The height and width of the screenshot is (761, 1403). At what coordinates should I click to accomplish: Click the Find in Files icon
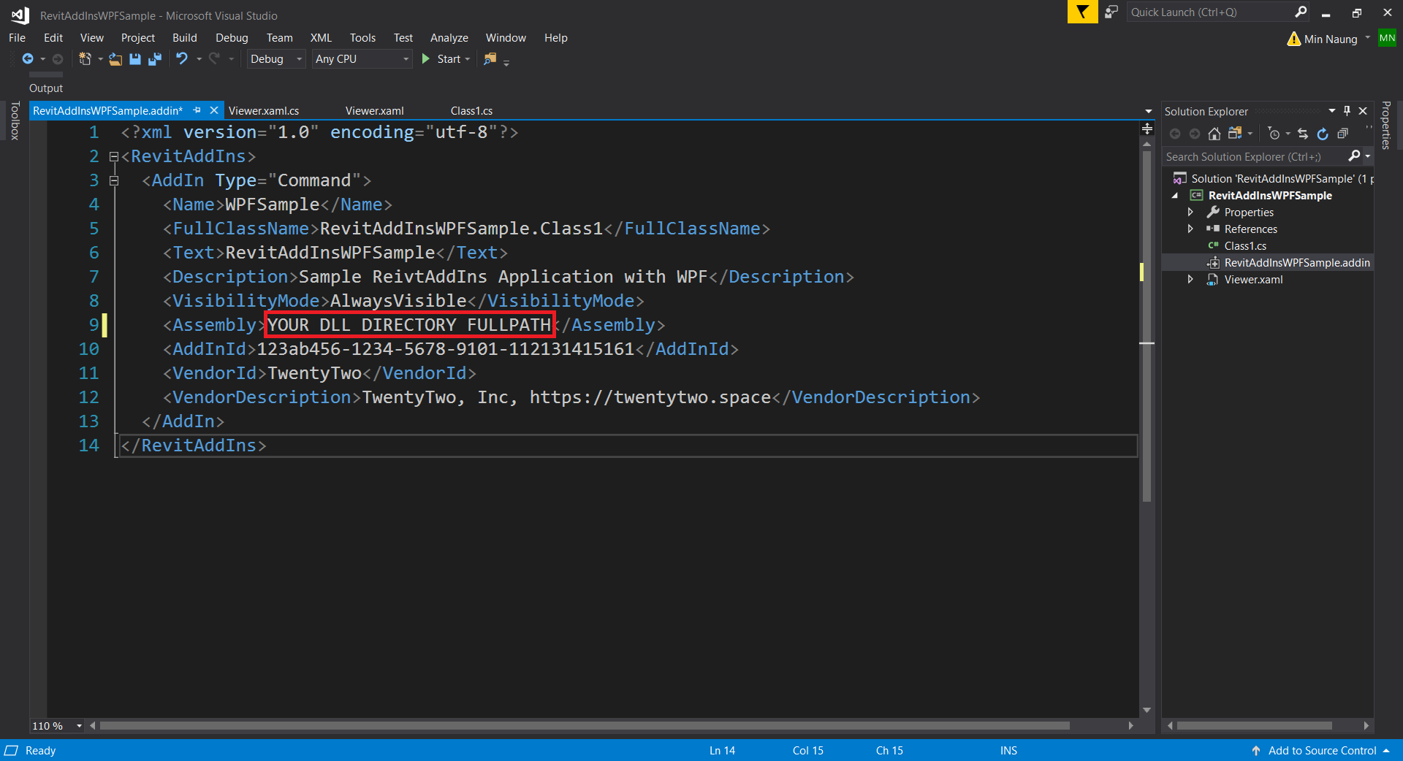click(x=490, y=59)
